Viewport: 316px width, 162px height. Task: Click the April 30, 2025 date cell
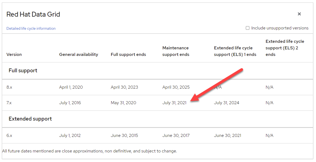coord(176,87)
